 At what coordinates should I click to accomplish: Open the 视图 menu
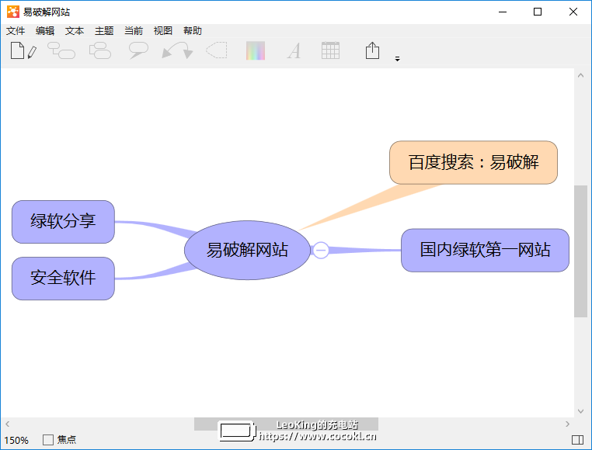point(163,30)
